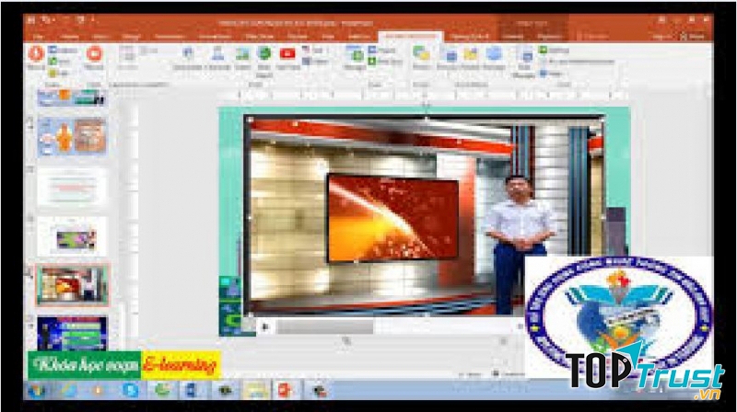Click the person character icon in ribbon
This screenshot has height=412, width=737.
217,53
